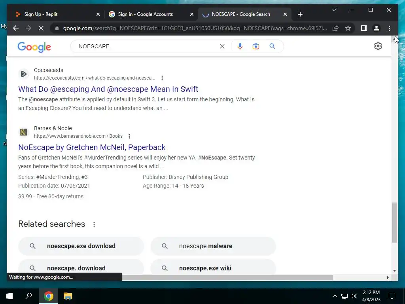Screen dimensions: 405x304
Task: Open Google quick settings gear
Action: [x=378, y=46]
